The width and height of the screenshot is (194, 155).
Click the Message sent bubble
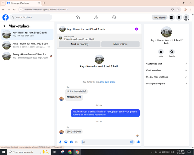pos(74,97)
